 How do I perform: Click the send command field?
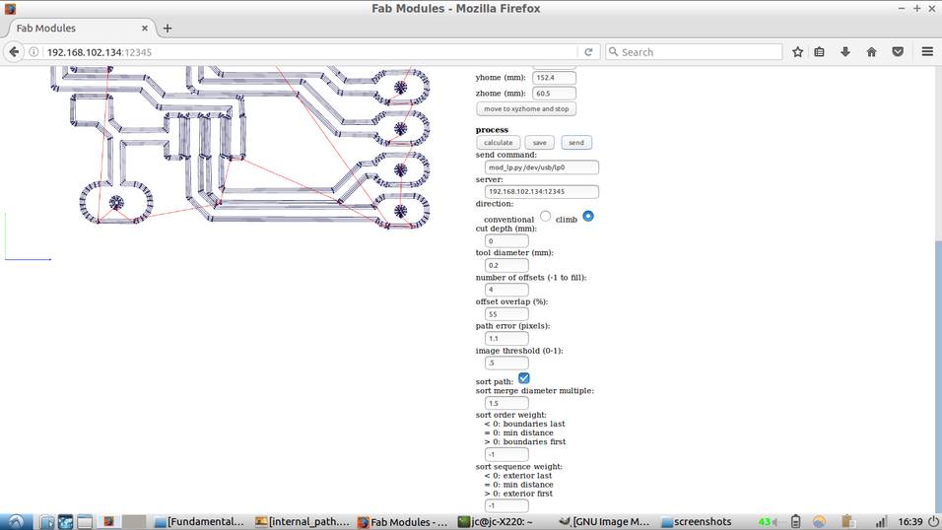pos(541,167)
